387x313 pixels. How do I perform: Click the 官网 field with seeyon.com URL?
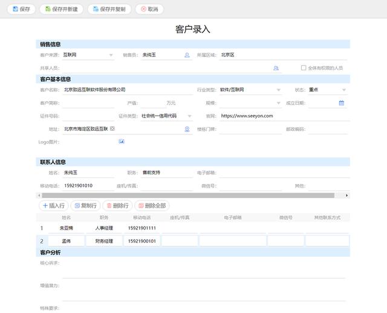pos(284,116)
